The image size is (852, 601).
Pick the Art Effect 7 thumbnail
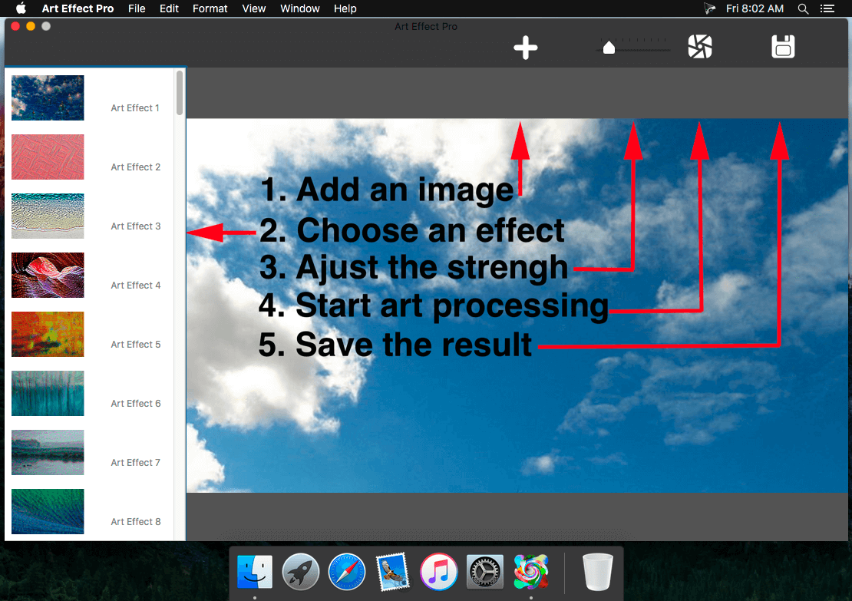point(48,453)
